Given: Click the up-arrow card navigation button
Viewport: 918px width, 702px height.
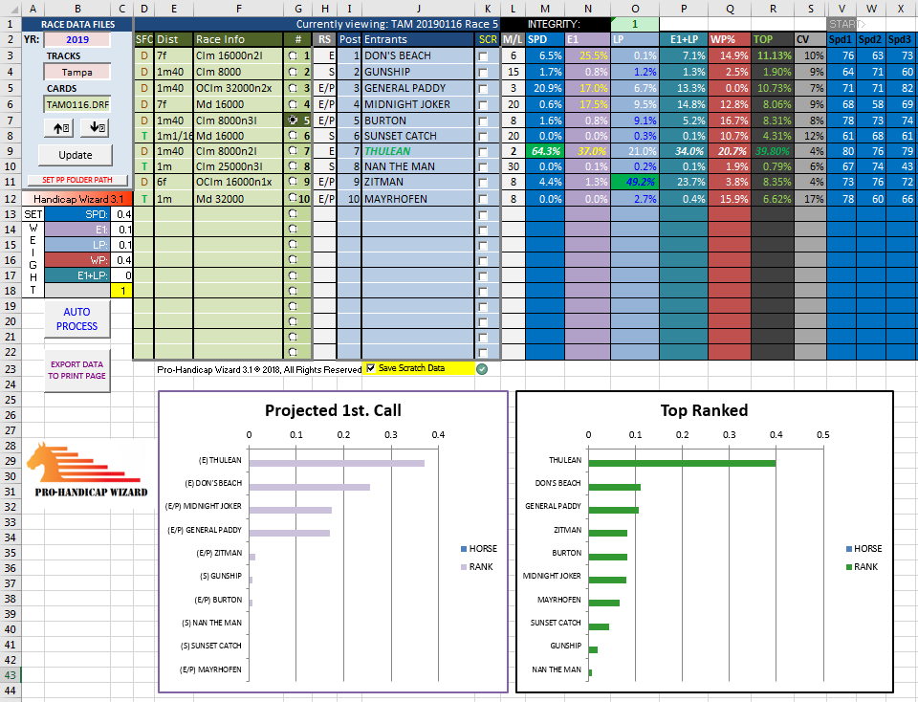Looking at the screenshot, I should tap(59, 127).
